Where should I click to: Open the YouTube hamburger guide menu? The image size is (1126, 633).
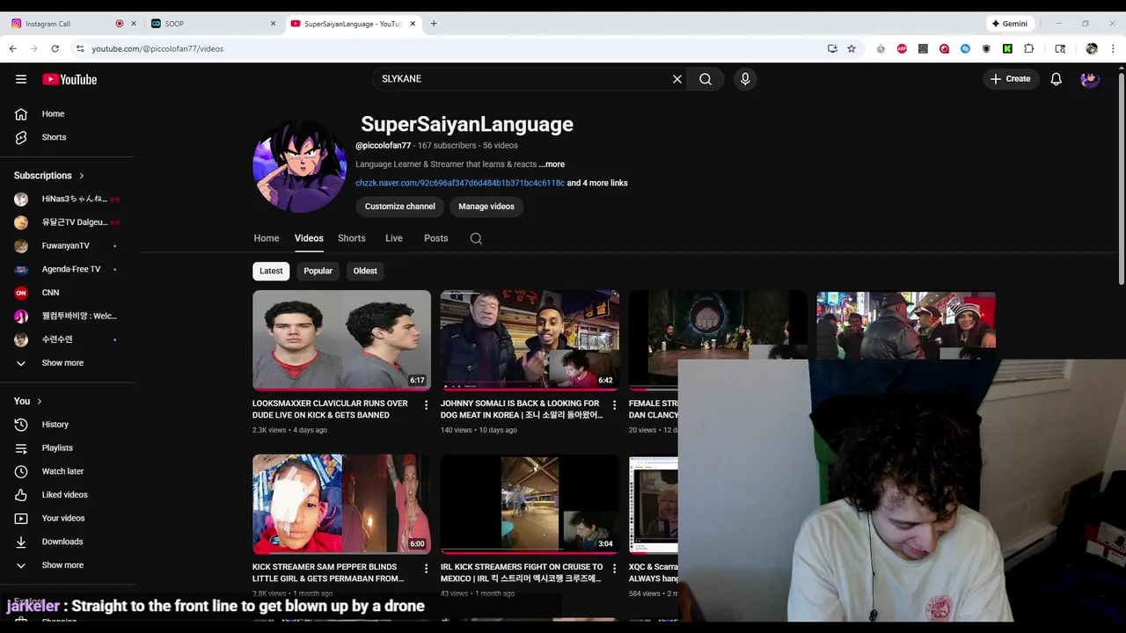[x=21, y=79]
